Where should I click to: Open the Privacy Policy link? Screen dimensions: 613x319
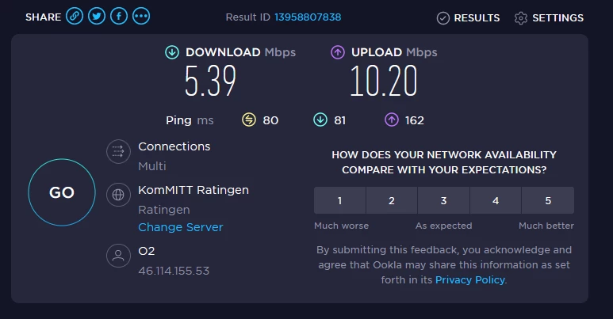[469, 279]
